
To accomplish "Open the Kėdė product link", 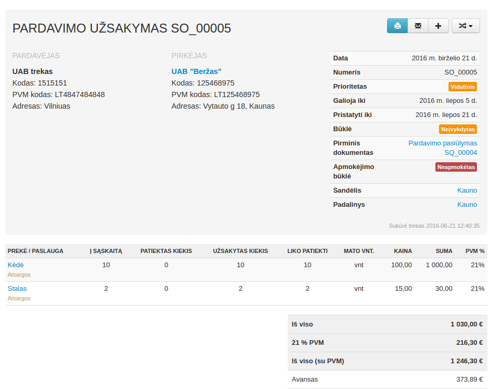I will [x=16, y=265].
